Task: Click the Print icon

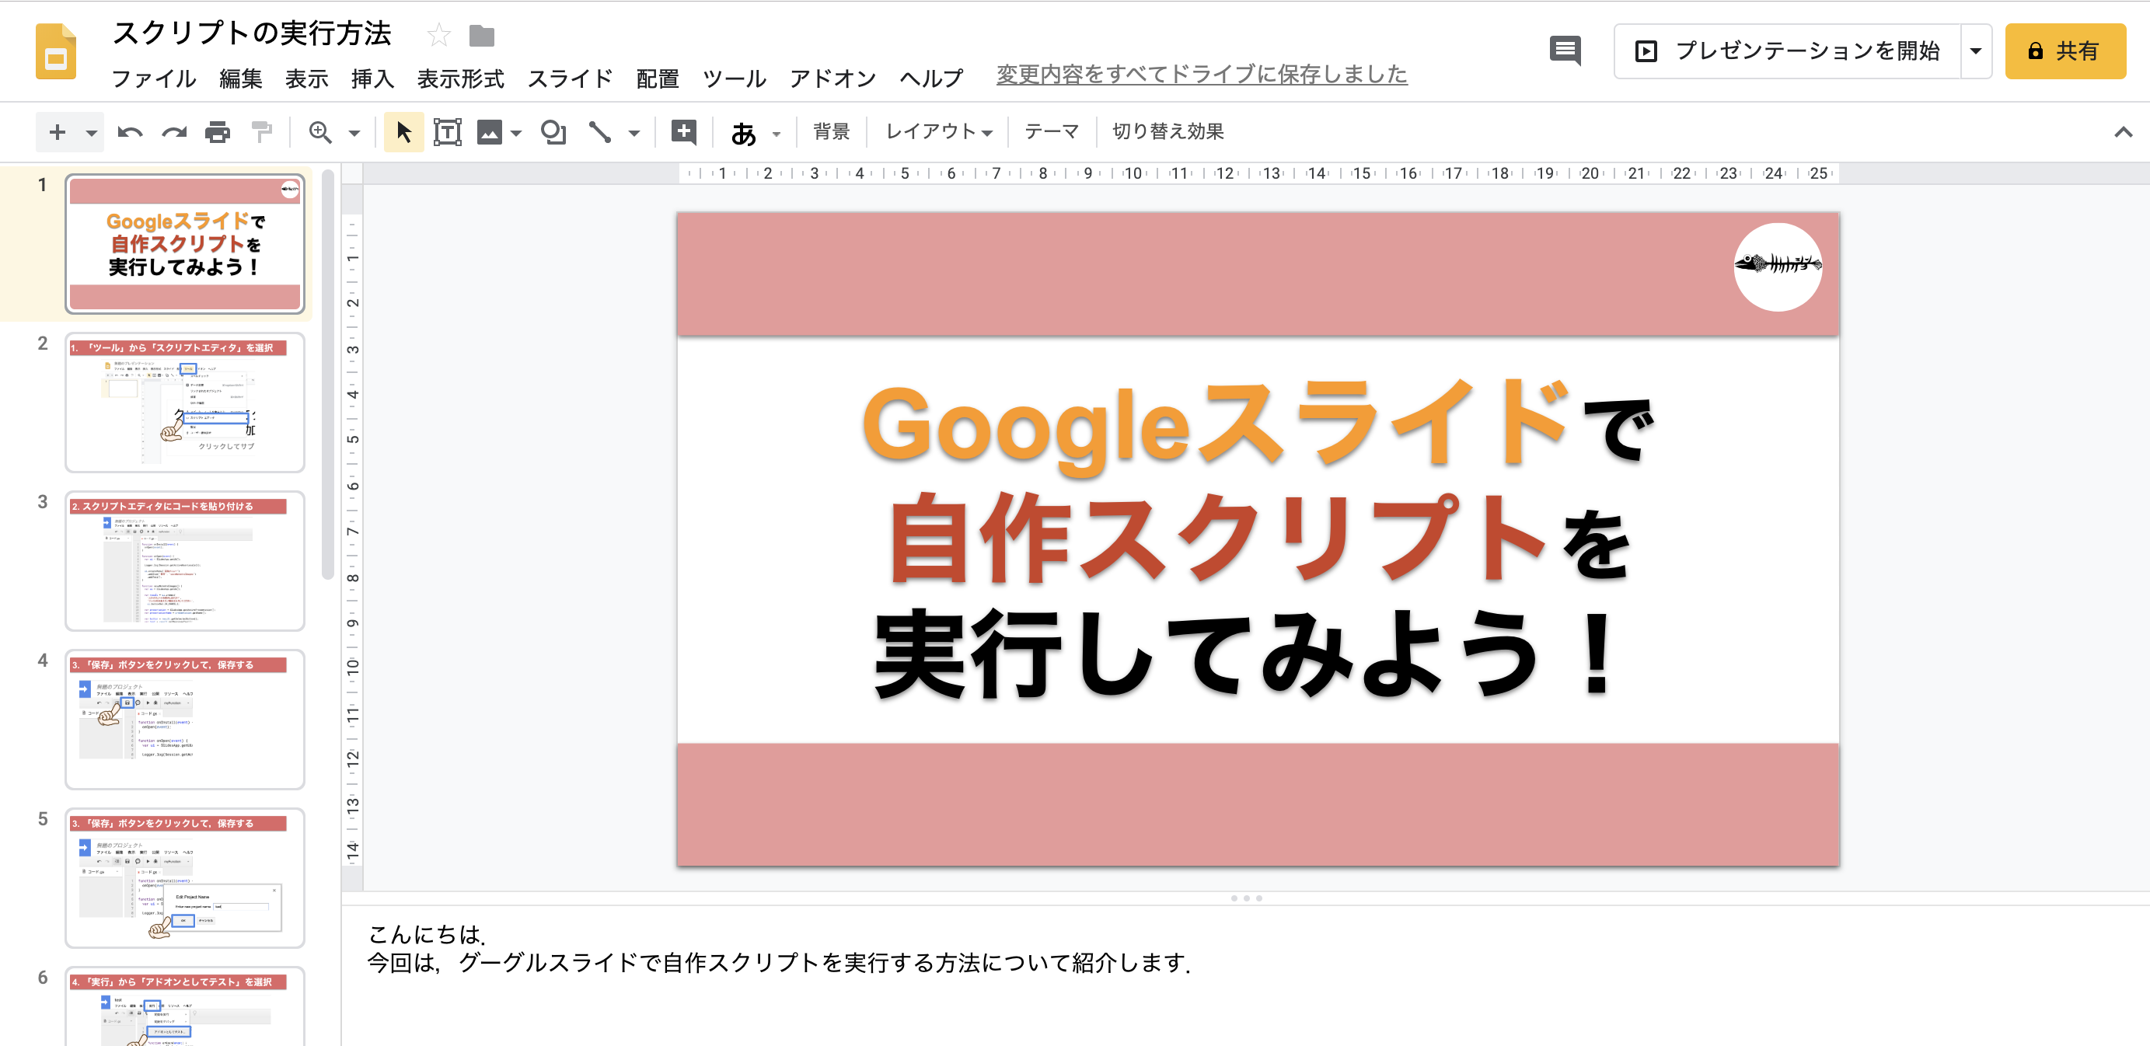Action: (218, 131)
